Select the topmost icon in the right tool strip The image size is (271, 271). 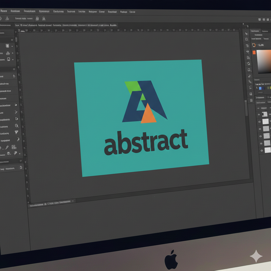[x=246, y=34]
